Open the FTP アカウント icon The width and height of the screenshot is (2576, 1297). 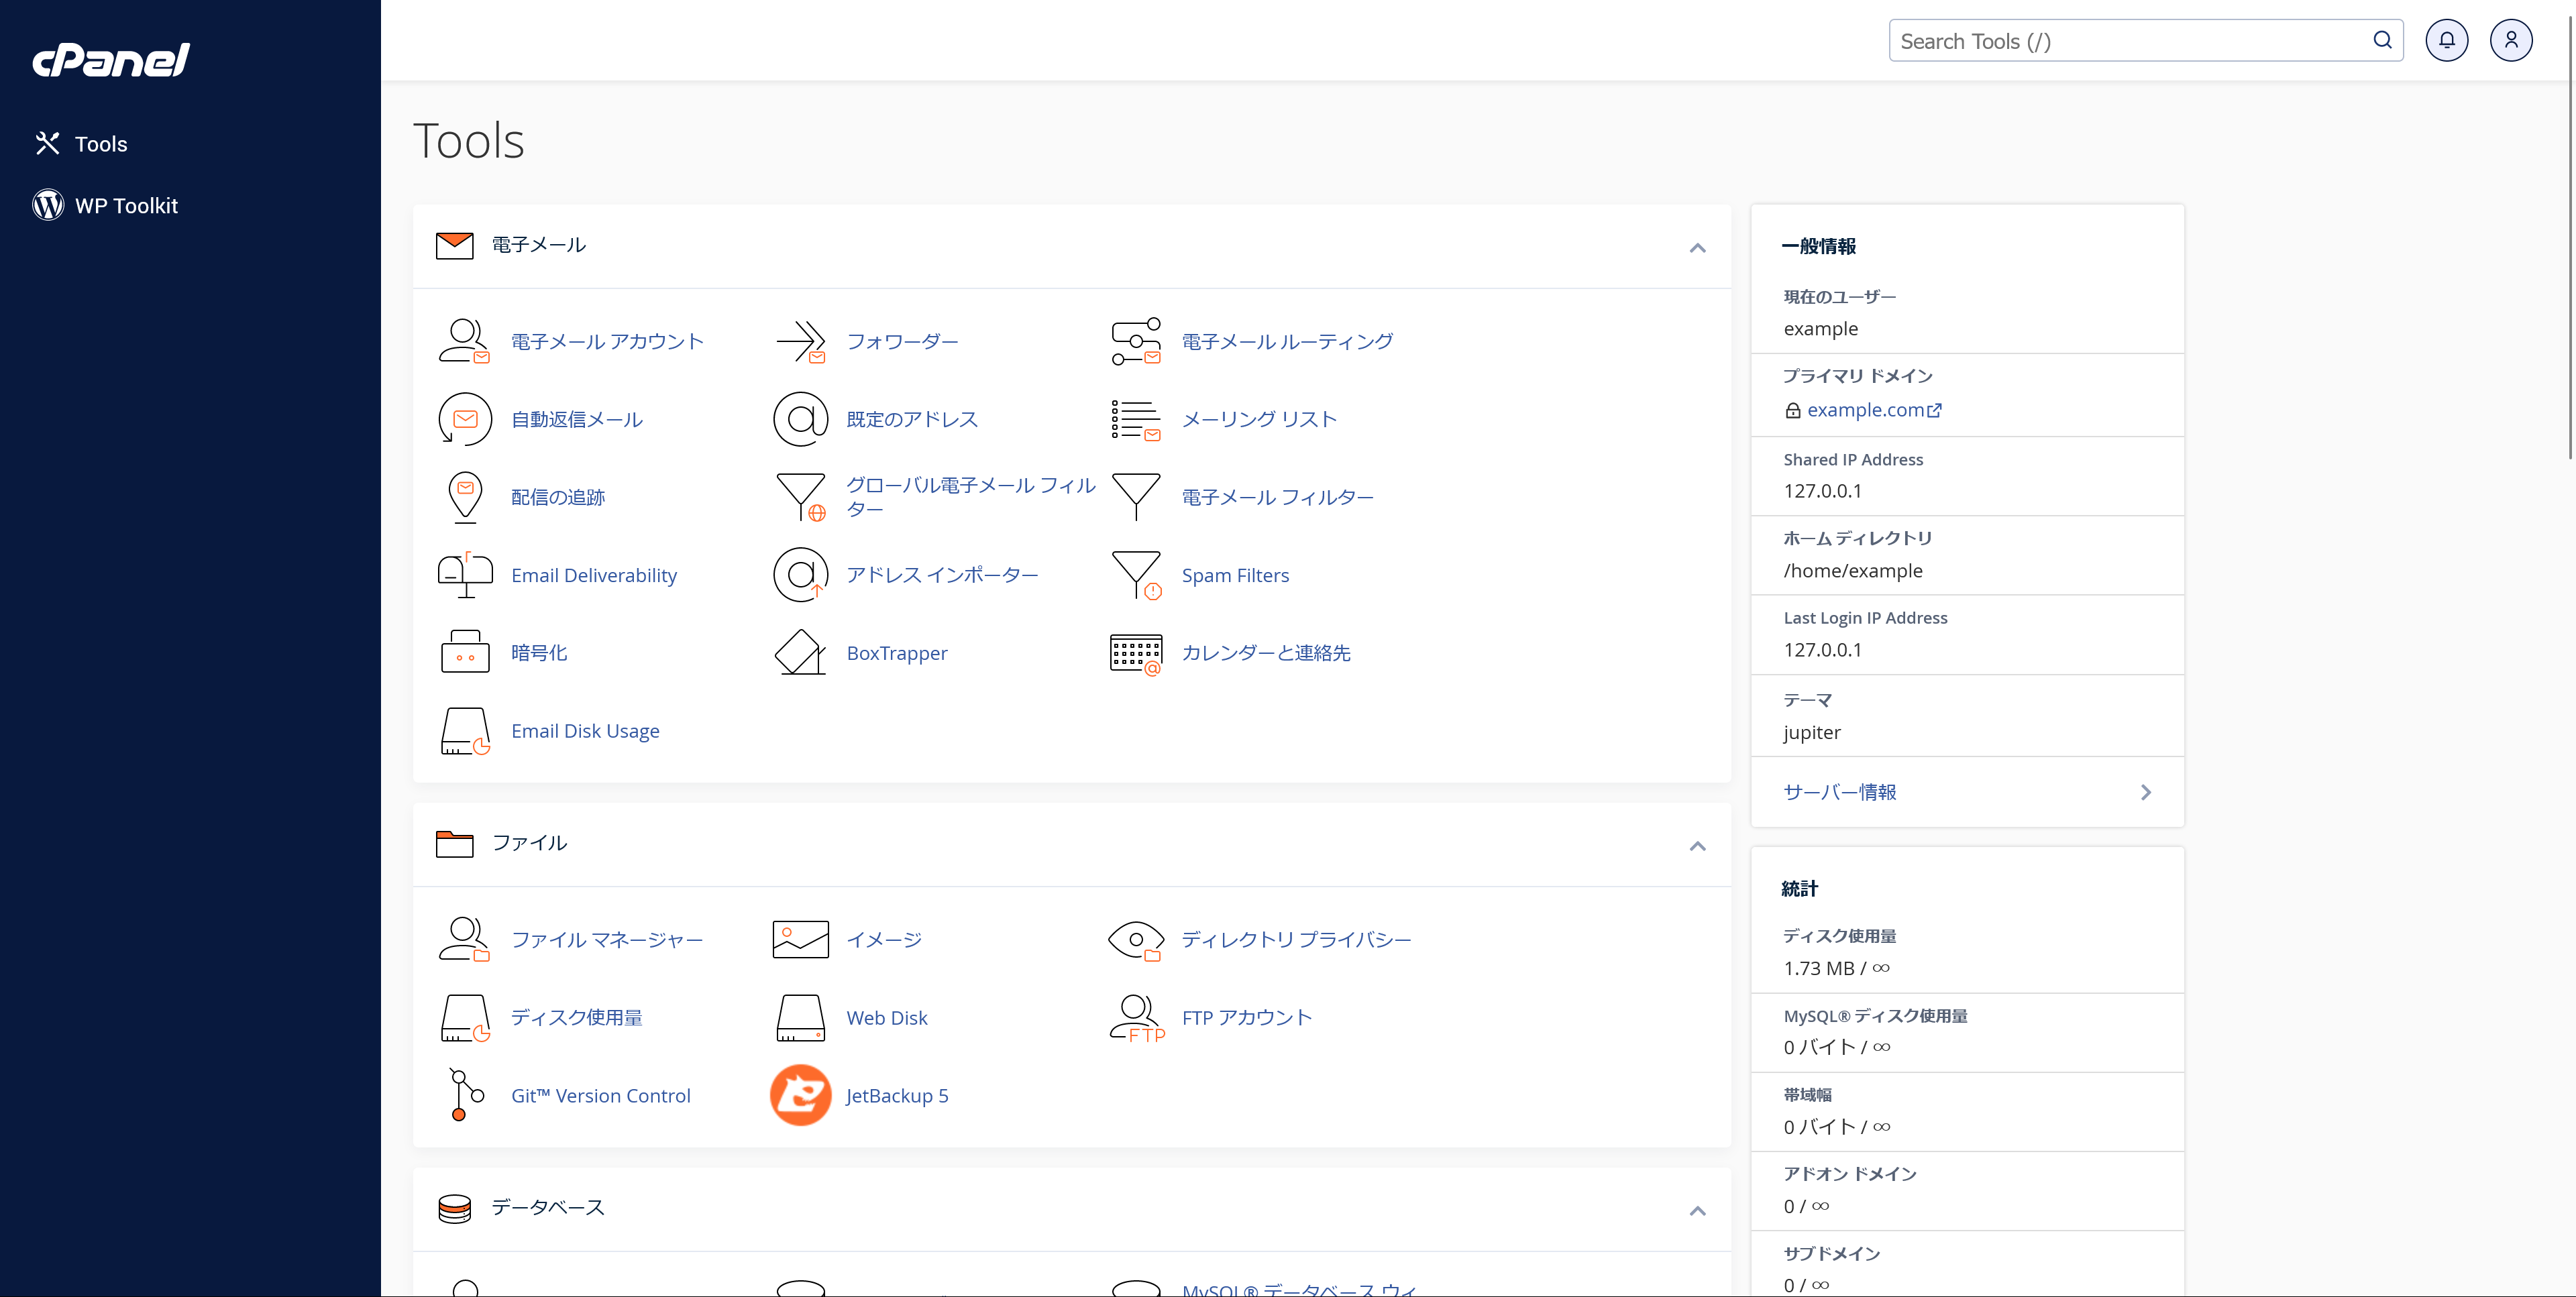(x=1137, y=1017)
